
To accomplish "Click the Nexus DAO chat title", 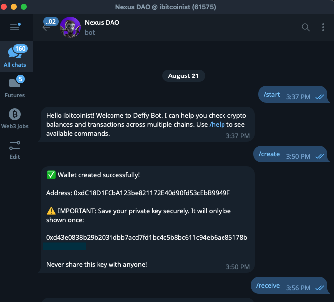I will [102, 23].
